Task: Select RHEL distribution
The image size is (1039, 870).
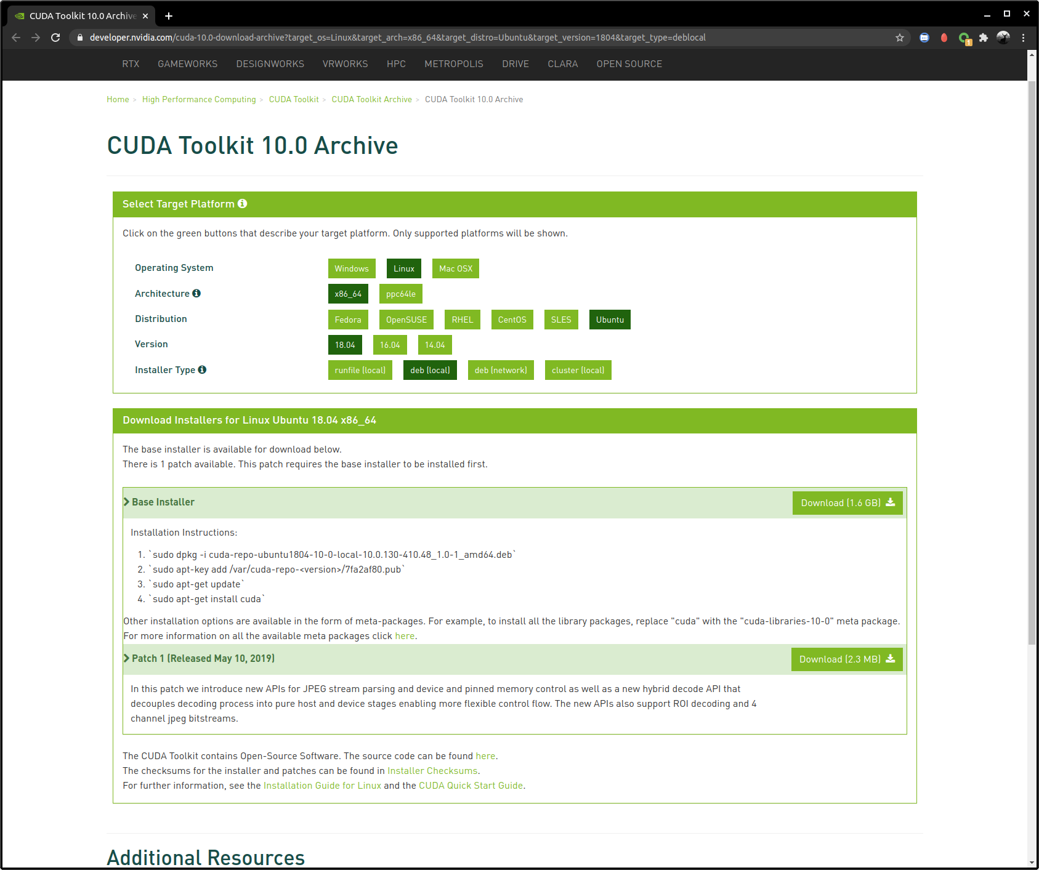Action: (x=463, y=320)
